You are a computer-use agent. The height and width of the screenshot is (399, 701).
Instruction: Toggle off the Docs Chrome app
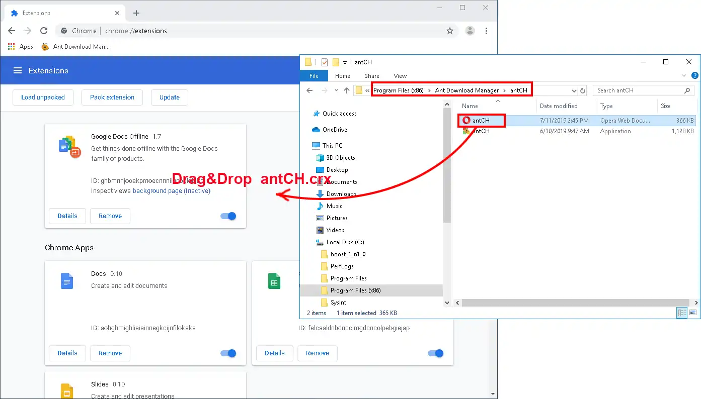228,353
